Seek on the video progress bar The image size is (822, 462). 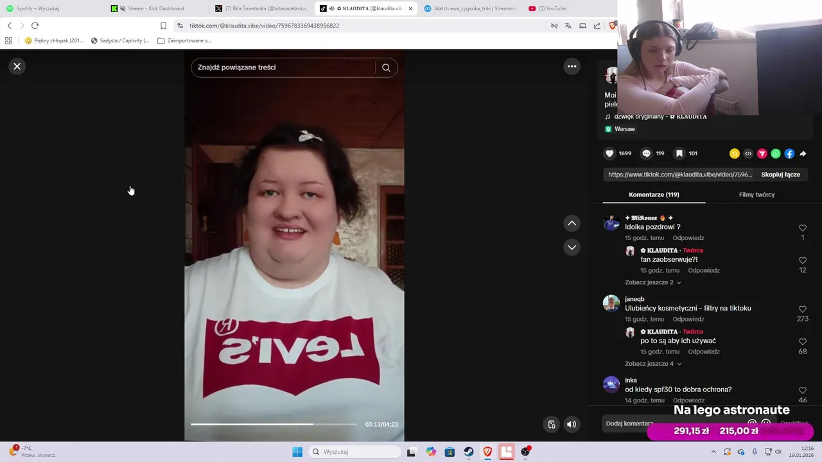point(274,424)
